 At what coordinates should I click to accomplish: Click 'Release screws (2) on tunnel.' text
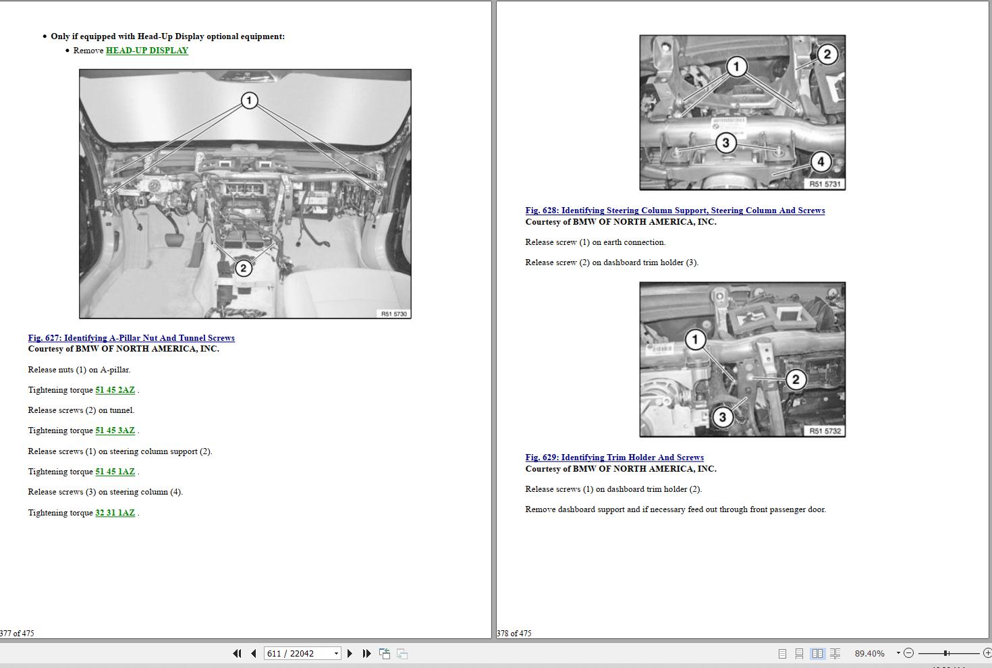pyautogui.click(x=81, y=410)
